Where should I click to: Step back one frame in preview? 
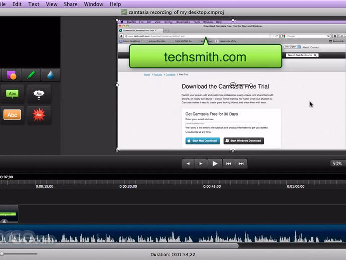(x=188, y=164)
